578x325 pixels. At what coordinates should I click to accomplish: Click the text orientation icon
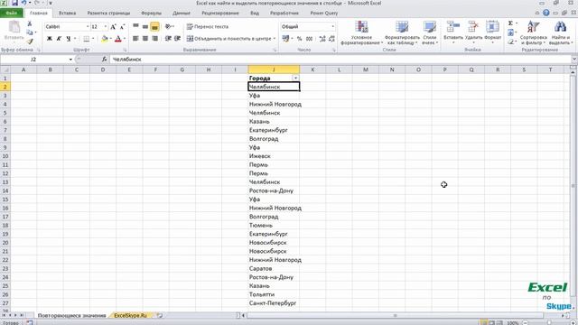[168, 26]
